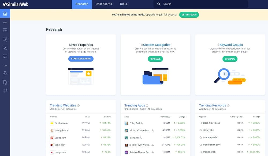
Task: Select the 'mario tennis aces' keyword
Action: (x=212, y=144)
